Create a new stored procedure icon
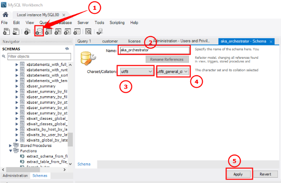The height and width of the screenshot is (183, 281). click(x=67, y=32)
